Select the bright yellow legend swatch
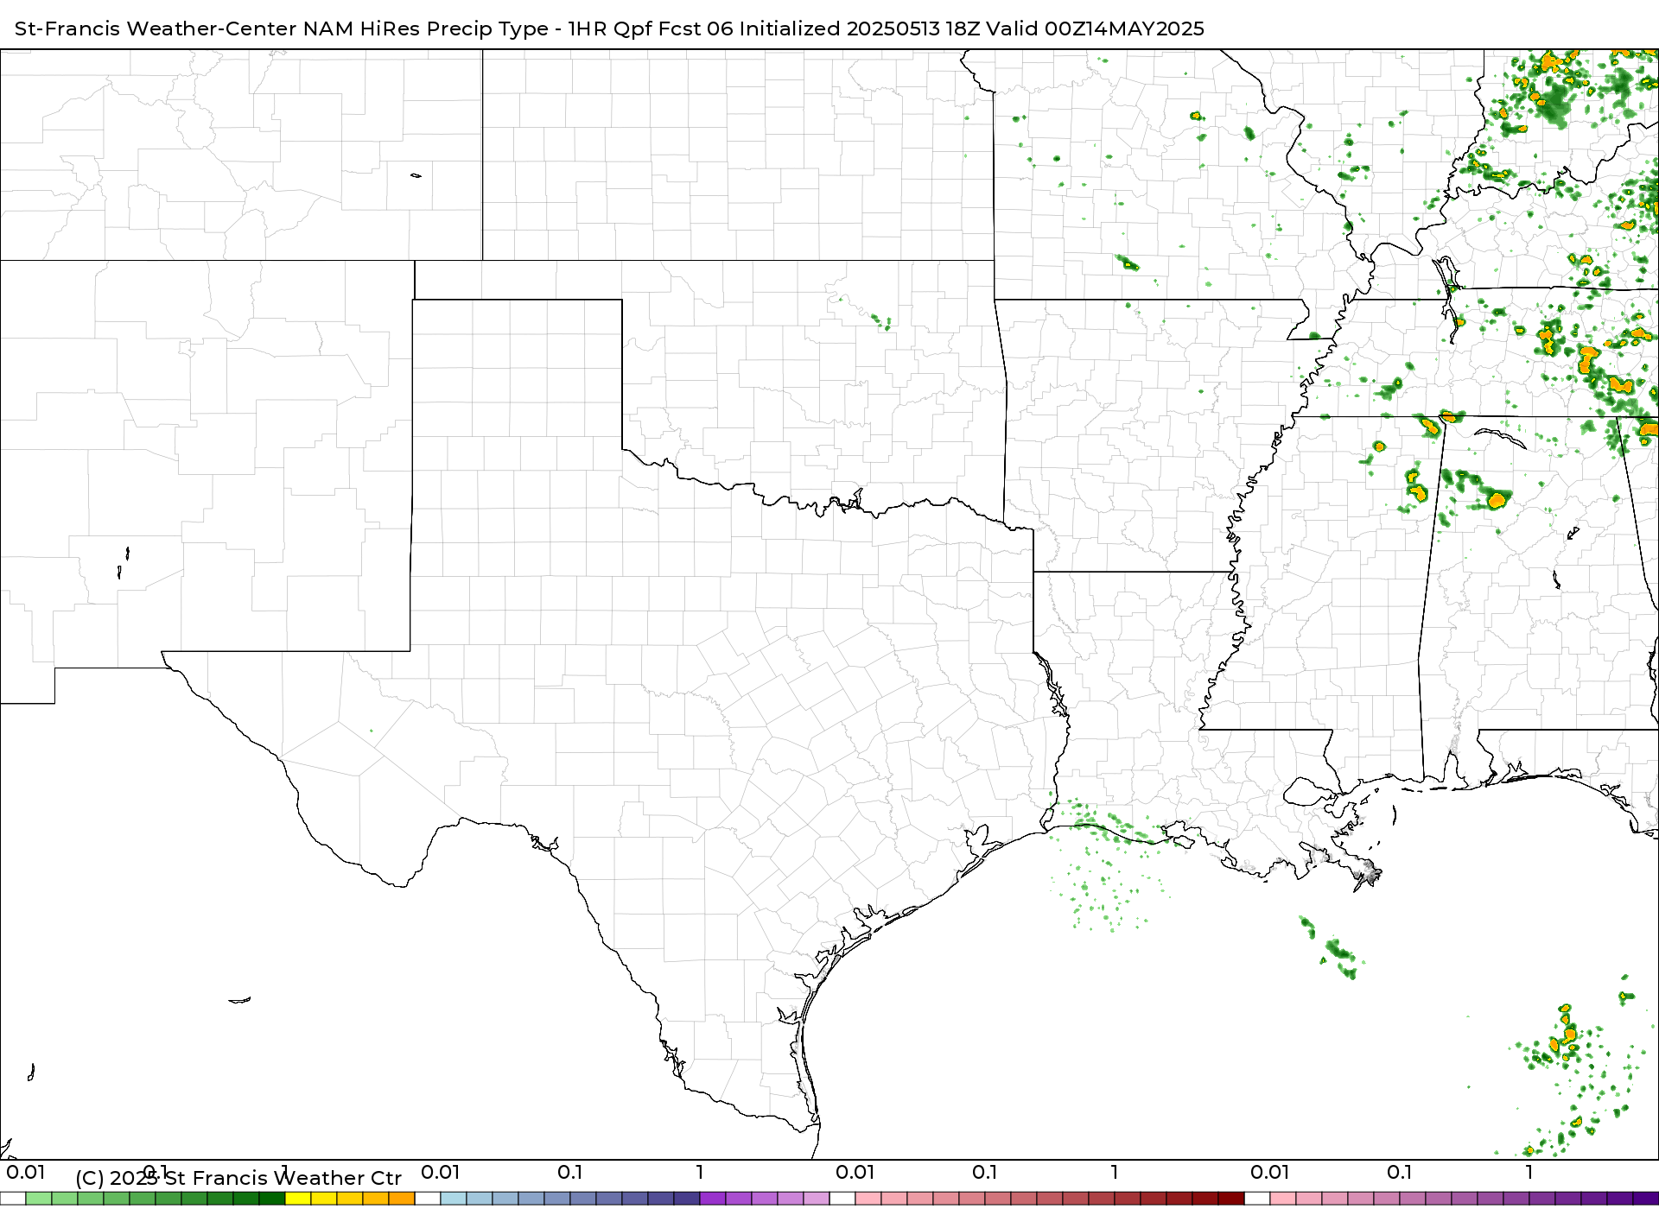Screen dimensions: 1659x1209 (x=298, y=1199)
